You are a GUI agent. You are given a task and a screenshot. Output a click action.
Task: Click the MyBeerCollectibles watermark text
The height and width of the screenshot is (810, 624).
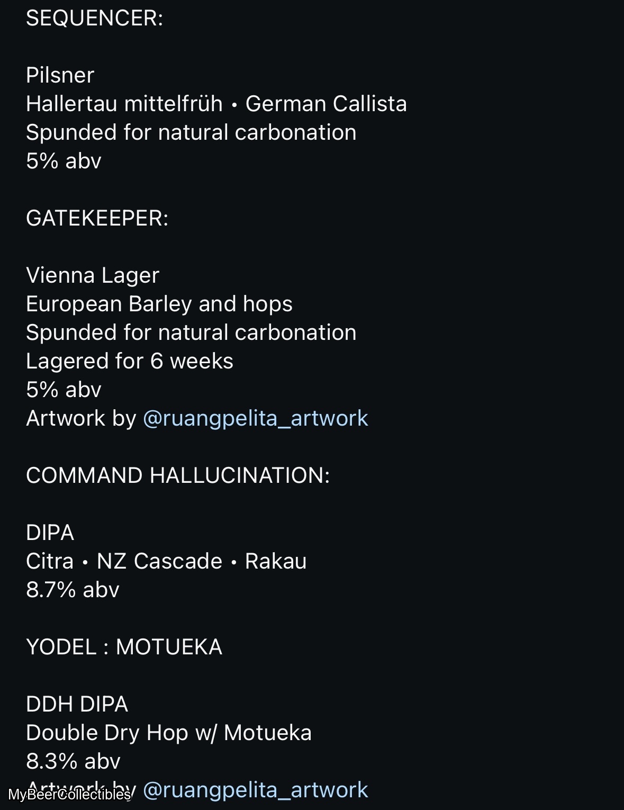pyautogui.click(x=69, y=795)
